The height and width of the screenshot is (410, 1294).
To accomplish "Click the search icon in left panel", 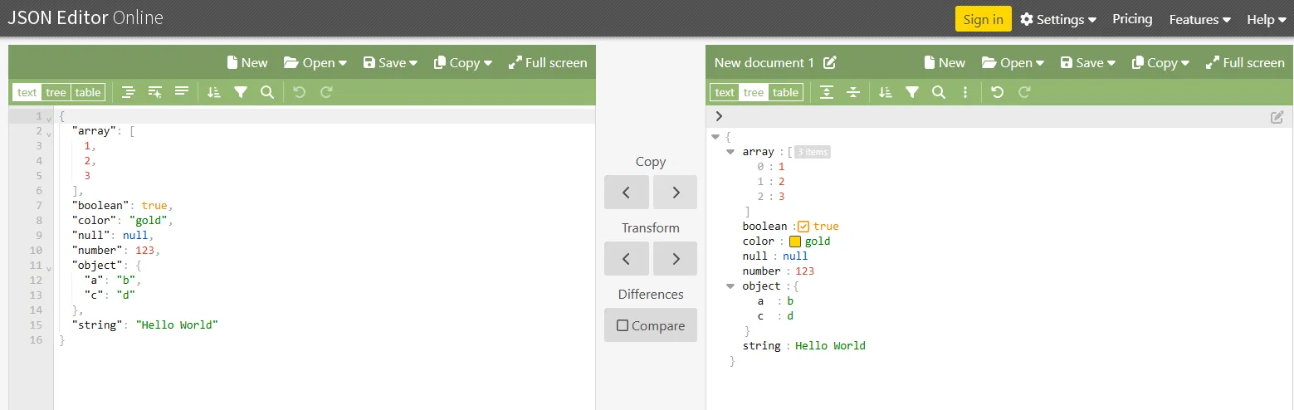I will coord(267,92).
